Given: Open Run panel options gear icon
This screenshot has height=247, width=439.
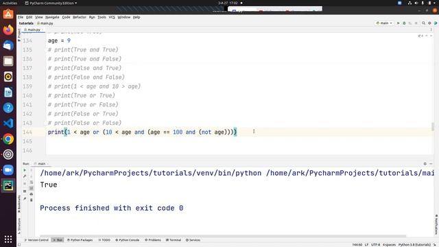Looking at the screenshot, I should click(425, 164).
